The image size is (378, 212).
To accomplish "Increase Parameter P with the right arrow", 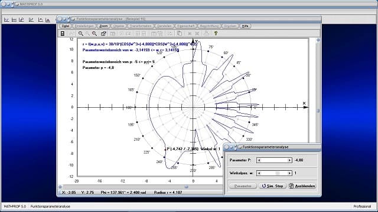I will [x=289, y=160].
